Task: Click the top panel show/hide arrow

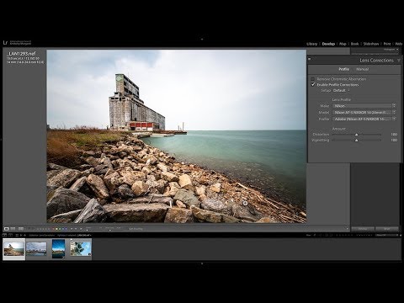Action: [x=202, y=40]
